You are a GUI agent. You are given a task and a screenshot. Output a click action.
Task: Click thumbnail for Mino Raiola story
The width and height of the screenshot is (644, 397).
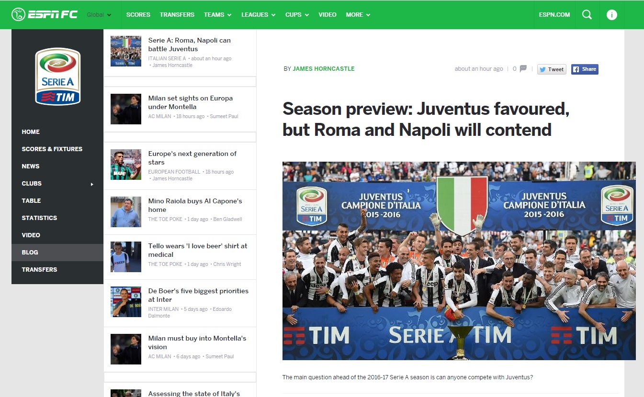point(126,212)
